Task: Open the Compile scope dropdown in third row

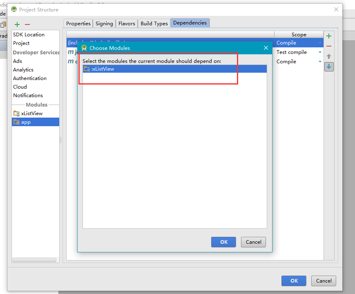Action: 320,62
